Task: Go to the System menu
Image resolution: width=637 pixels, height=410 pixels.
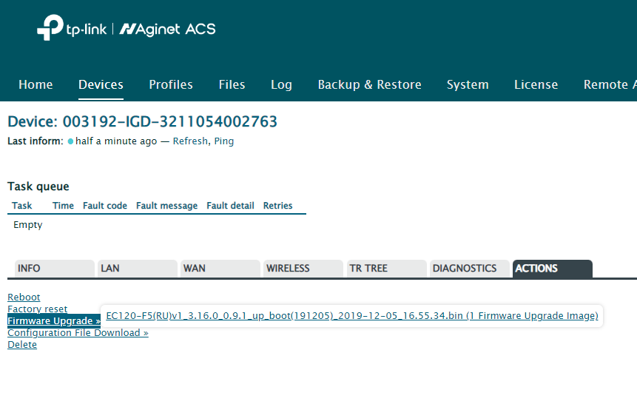Action: [x=468, y=84]
